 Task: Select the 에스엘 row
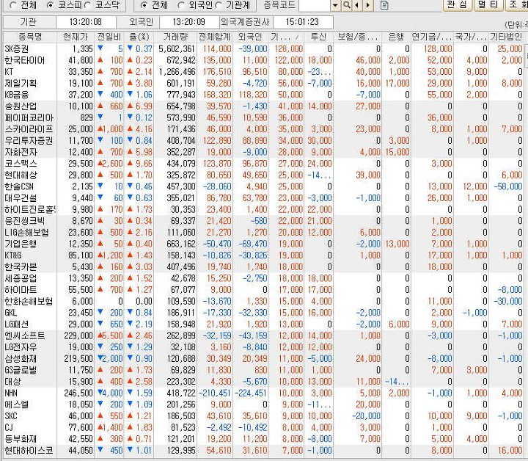tap(263, 404)
